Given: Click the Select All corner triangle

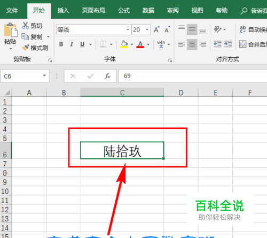Looking at the screenshot, I should pyautogui.click(x=7, y=93).
